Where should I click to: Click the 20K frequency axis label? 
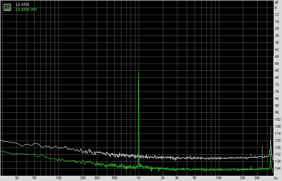pos(243,178)
